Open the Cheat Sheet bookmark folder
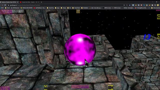The width and height of the screenshot is (160, 90). (76, 8)
